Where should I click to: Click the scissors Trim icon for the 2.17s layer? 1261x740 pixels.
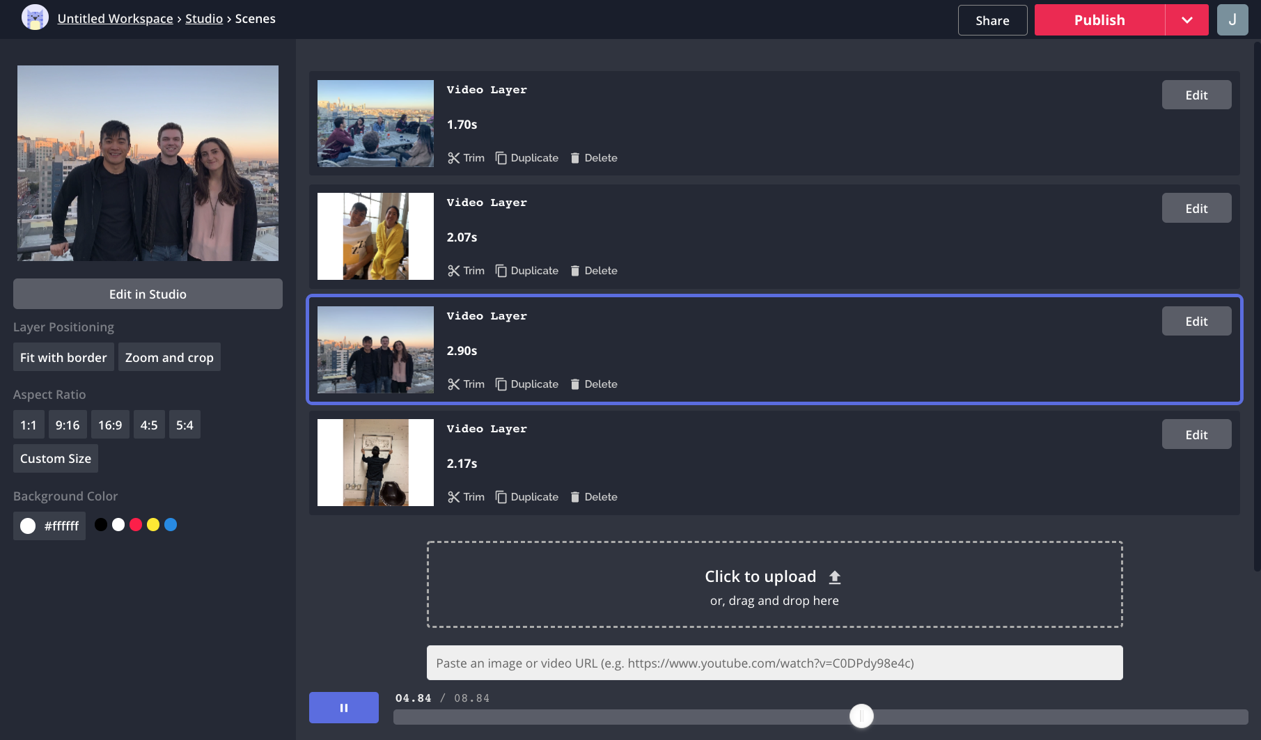click(x=454, y=497)
